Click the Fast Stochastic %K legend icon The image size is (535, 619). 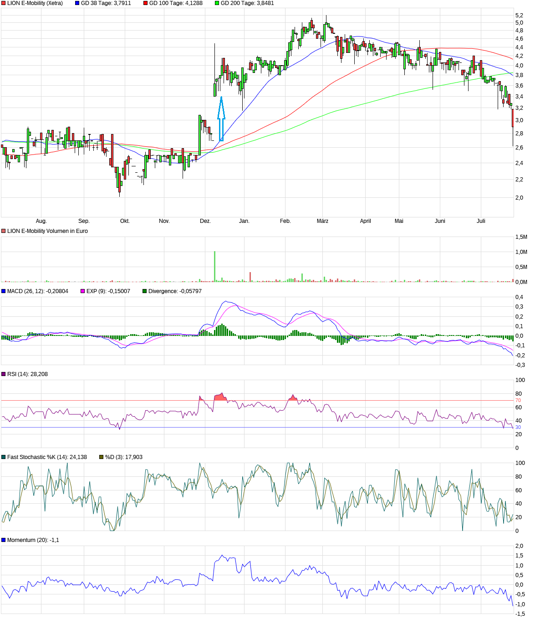click(x=4, y=457)
